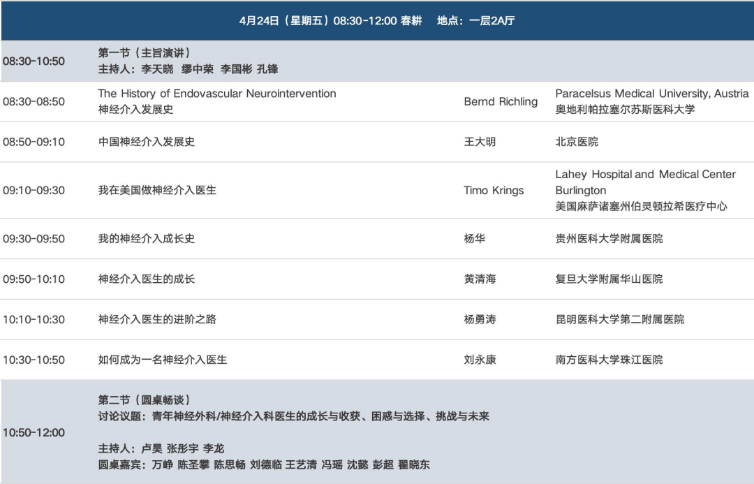Click the 贵州医科大学附属医院 affiliation
Screen dimensions: 754x484
[609, 239]
